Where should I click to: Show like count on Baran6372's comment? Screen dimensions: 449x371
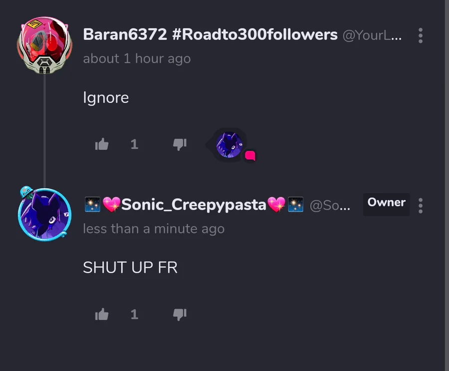tap(134, 144)
